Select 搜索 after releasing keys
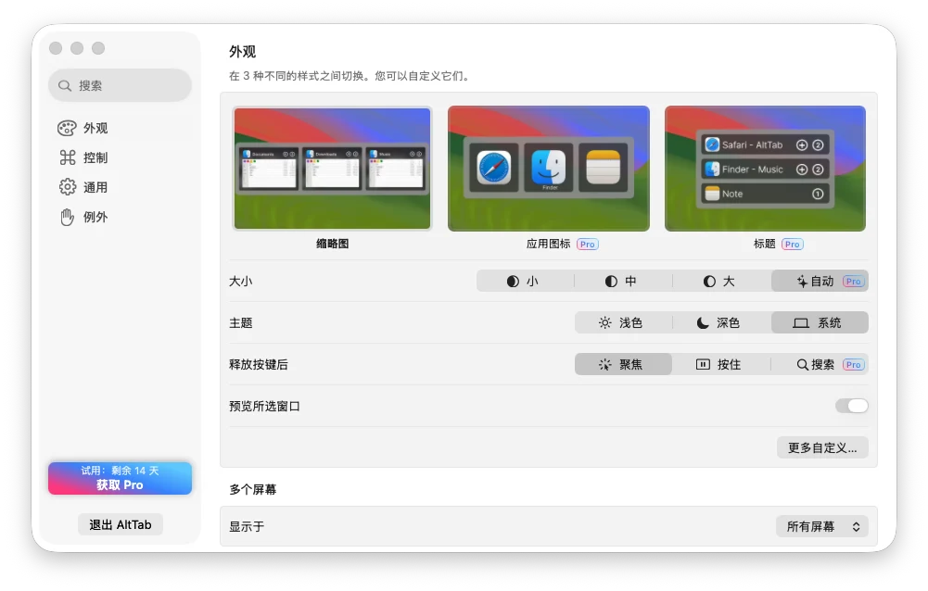 pyautogui.click(x=820, y=364)
